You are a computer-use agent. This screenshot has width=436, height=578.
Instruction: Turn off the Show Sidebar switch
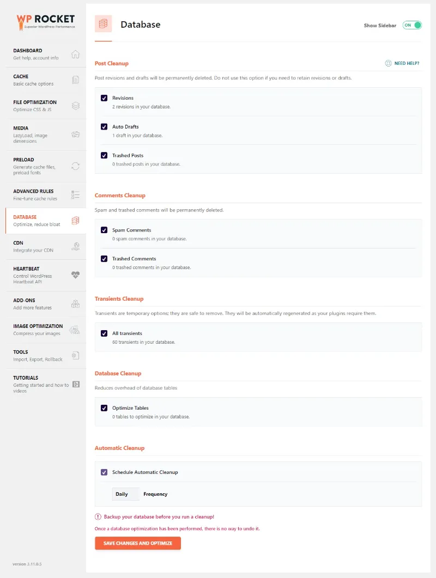pyautogui.click(x=411, y=25)
